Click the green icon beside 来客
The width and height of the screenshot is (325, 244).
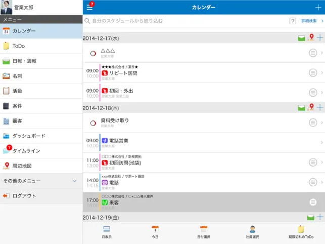click(x=105, y=202)
